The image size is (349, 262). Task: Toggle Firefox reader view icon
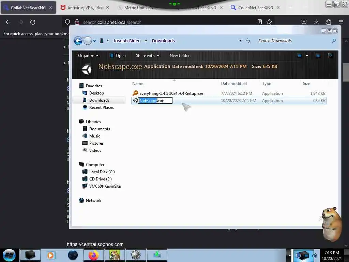click(x=259, y=22)
